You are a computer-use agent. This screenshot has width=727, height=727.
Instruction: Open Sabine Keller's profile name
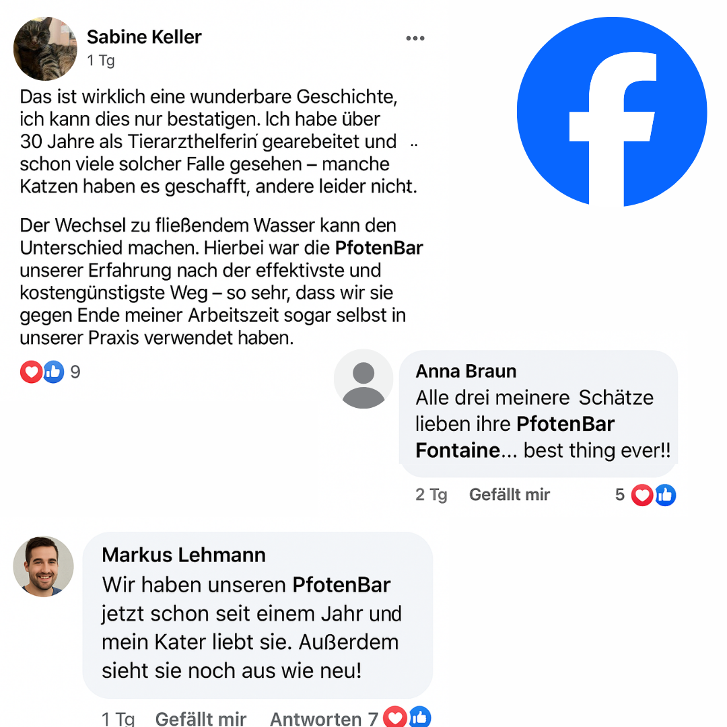pyautogui.click(x=143, y=37)
